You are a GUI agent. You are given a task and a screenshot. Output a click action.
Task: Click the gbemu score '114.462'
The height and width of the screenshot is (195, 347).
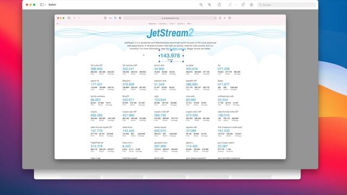point(192,146)
